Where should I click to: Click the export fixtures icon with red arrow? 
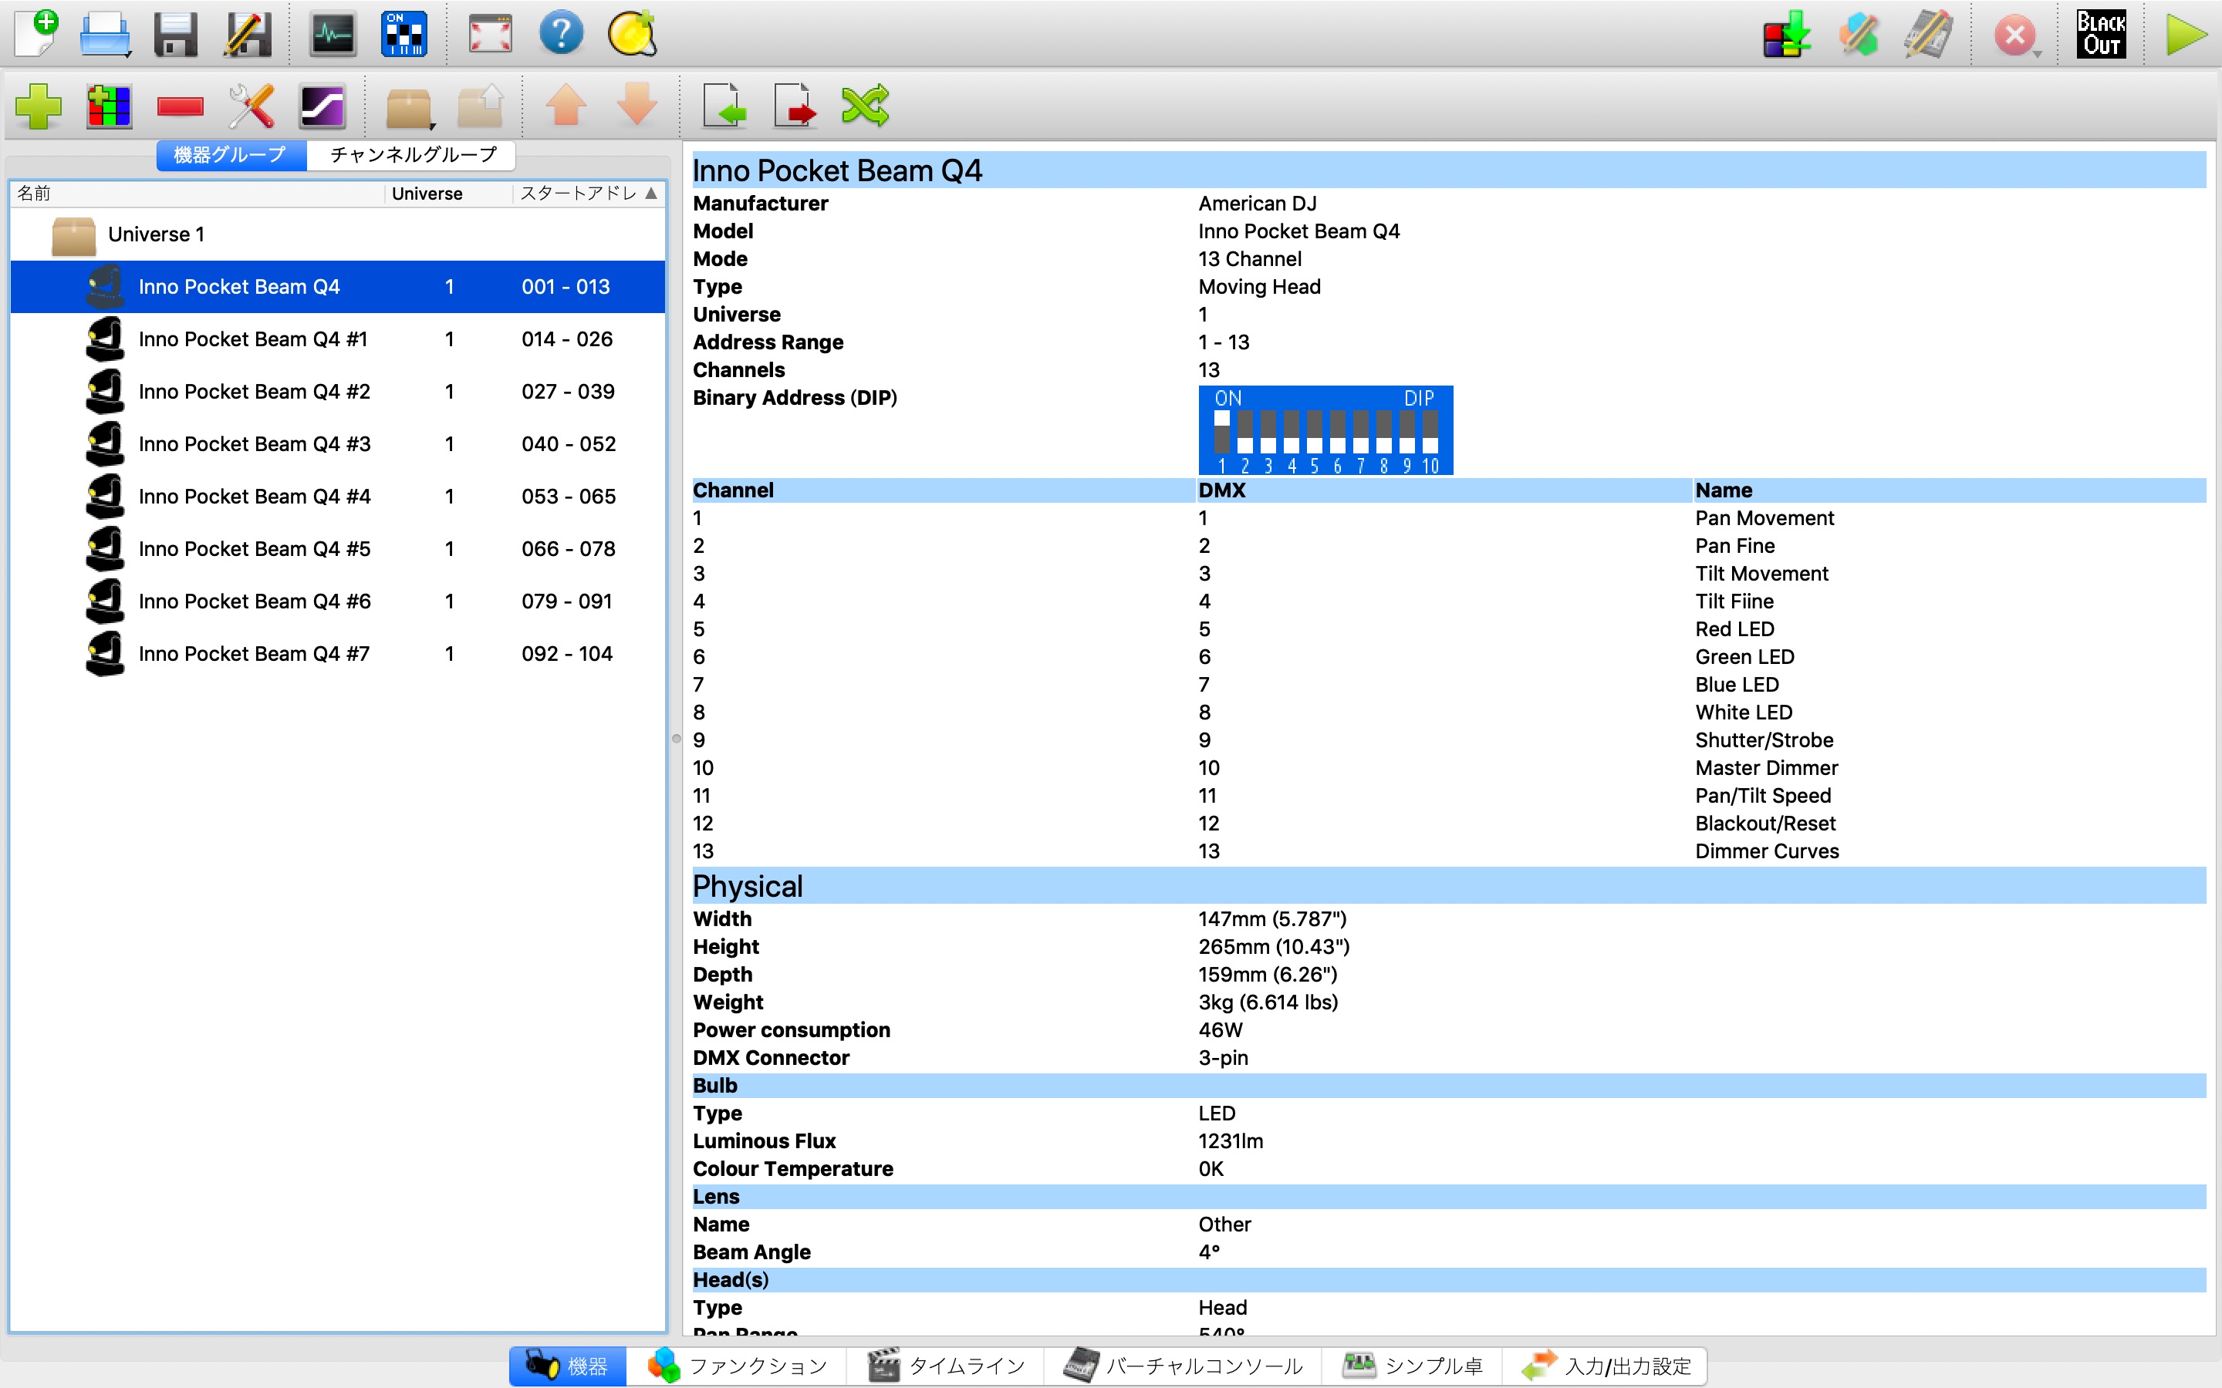(795, 105)
